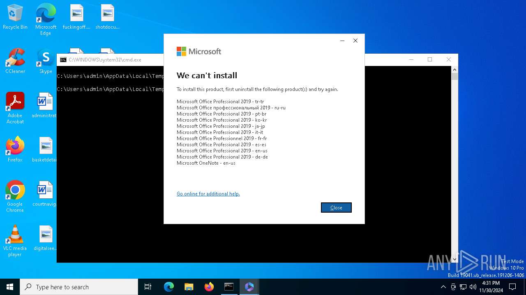Select the shotdocu image file on desktop

click(x=107, y=17)
